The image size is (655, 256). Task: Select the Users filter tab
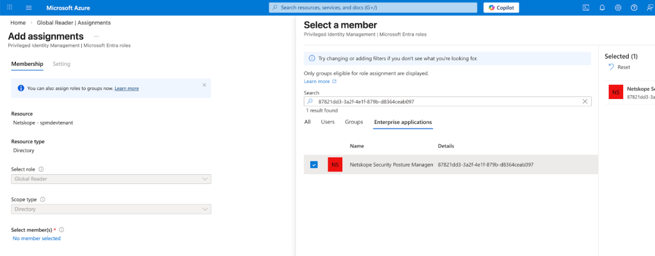(328, 122)
